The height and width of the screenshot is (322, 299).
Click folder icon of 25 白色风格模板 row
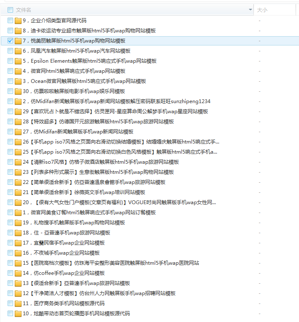tap(18, 152)
